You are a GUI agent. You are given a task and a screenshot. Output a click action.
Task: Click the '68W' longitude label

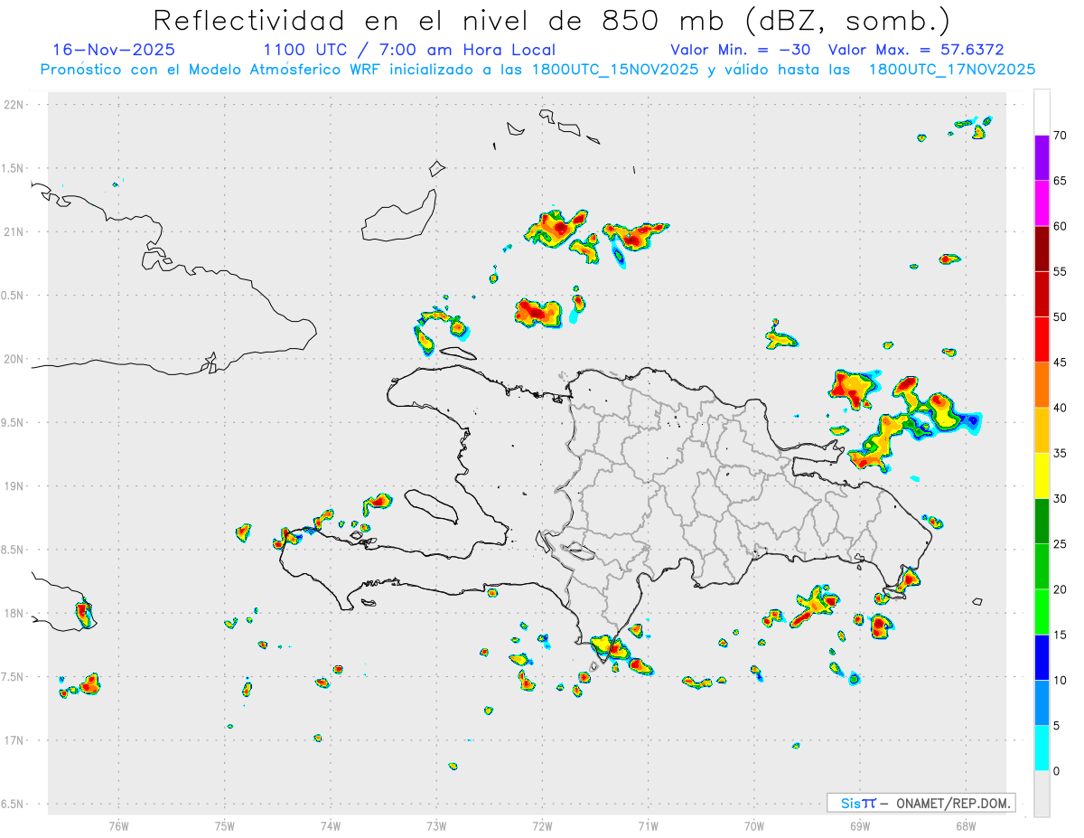[966, 825]
